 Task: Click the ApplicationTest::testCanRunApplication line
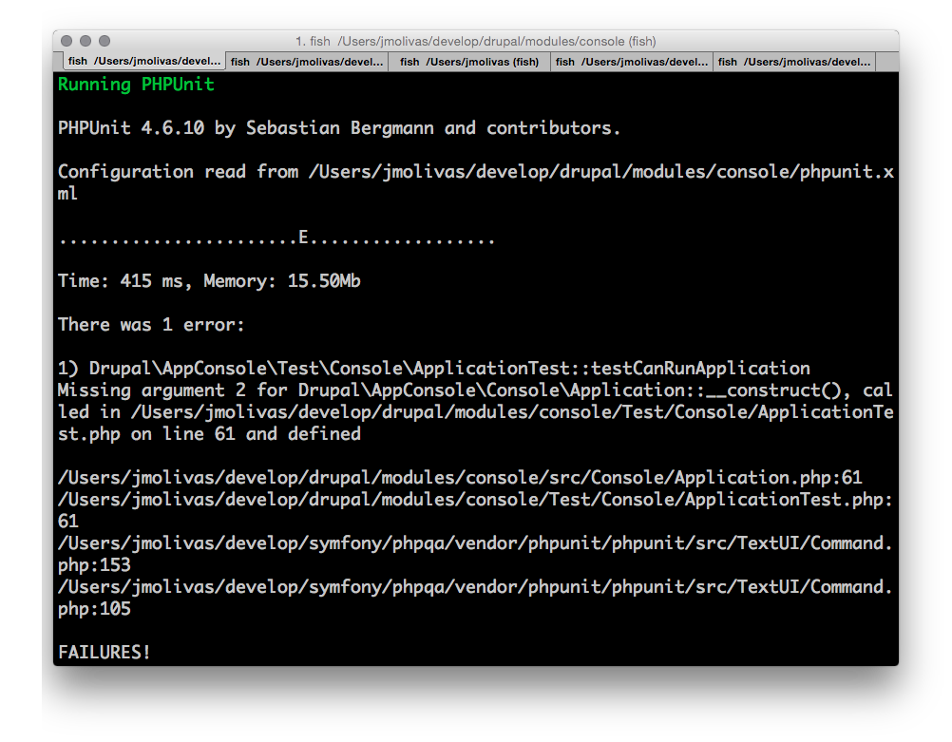point(433,369)
